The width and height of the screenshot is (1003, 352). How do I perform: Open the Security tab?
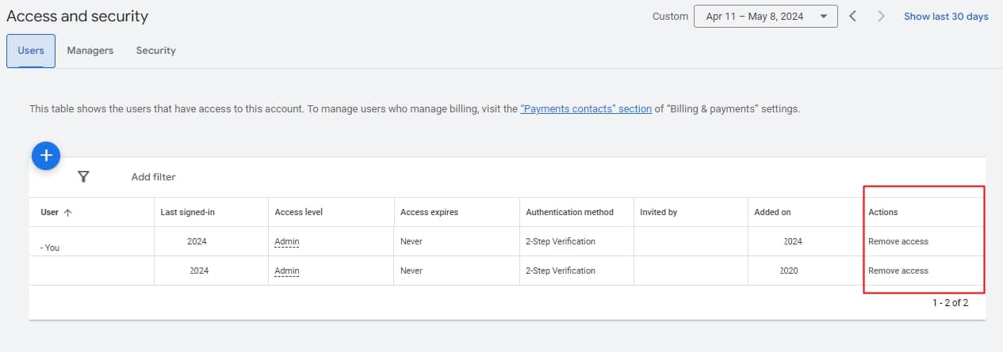155,51
